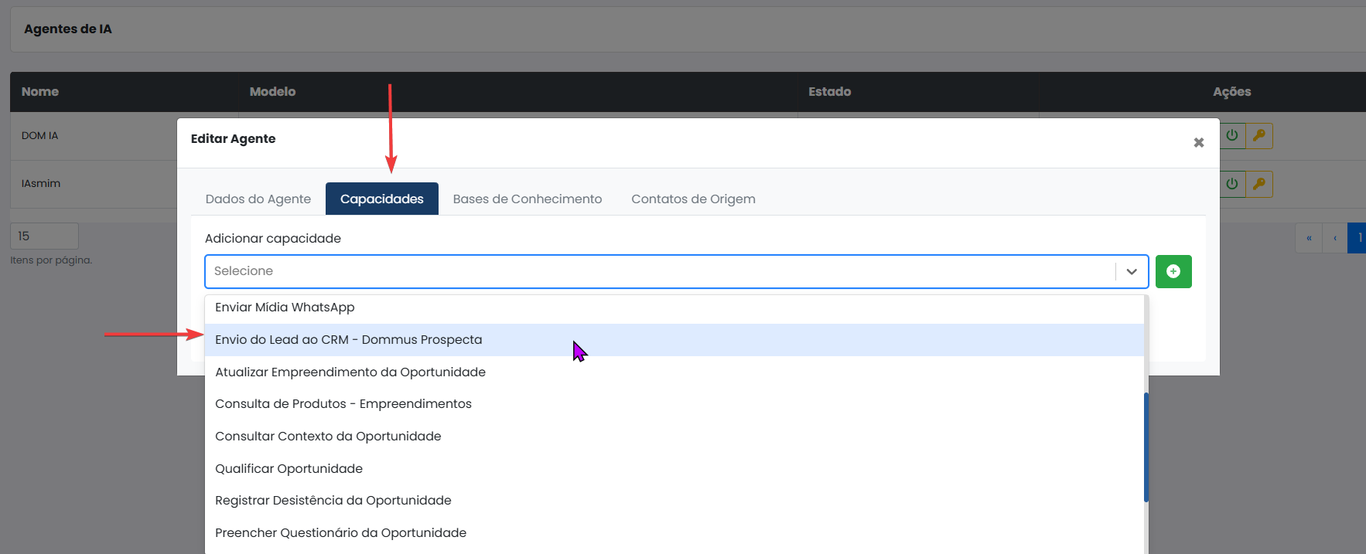Click the dropdown list scrollbar thumb
The image size is (1366, 554).
1146,447
